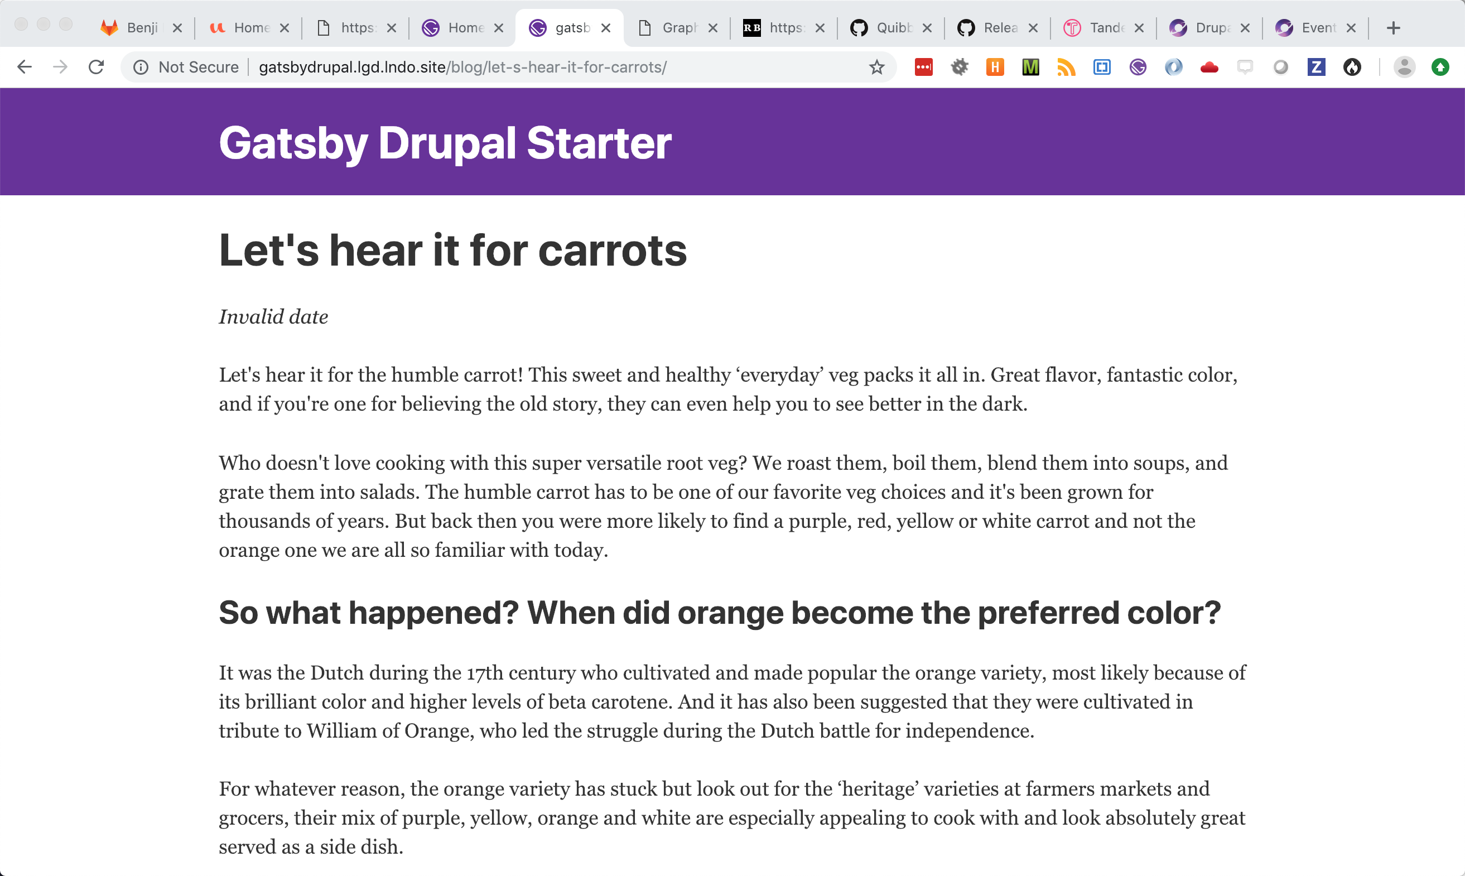
Task: Open the Drupal flame extension icon
Action: [1353, 67]
